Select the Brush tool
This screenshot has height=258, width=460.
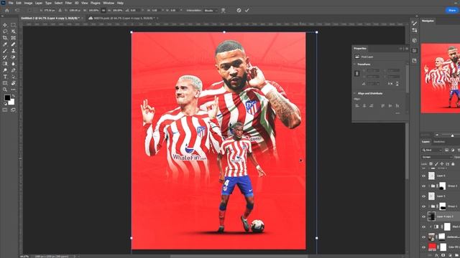pos(5,51)
